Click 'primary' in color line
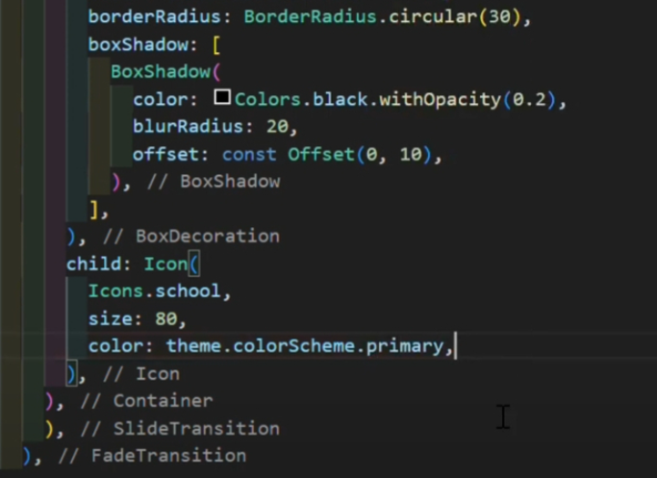The height and width of the screenshot is (478, 657). pyautogui.click(x=405, y=347)
